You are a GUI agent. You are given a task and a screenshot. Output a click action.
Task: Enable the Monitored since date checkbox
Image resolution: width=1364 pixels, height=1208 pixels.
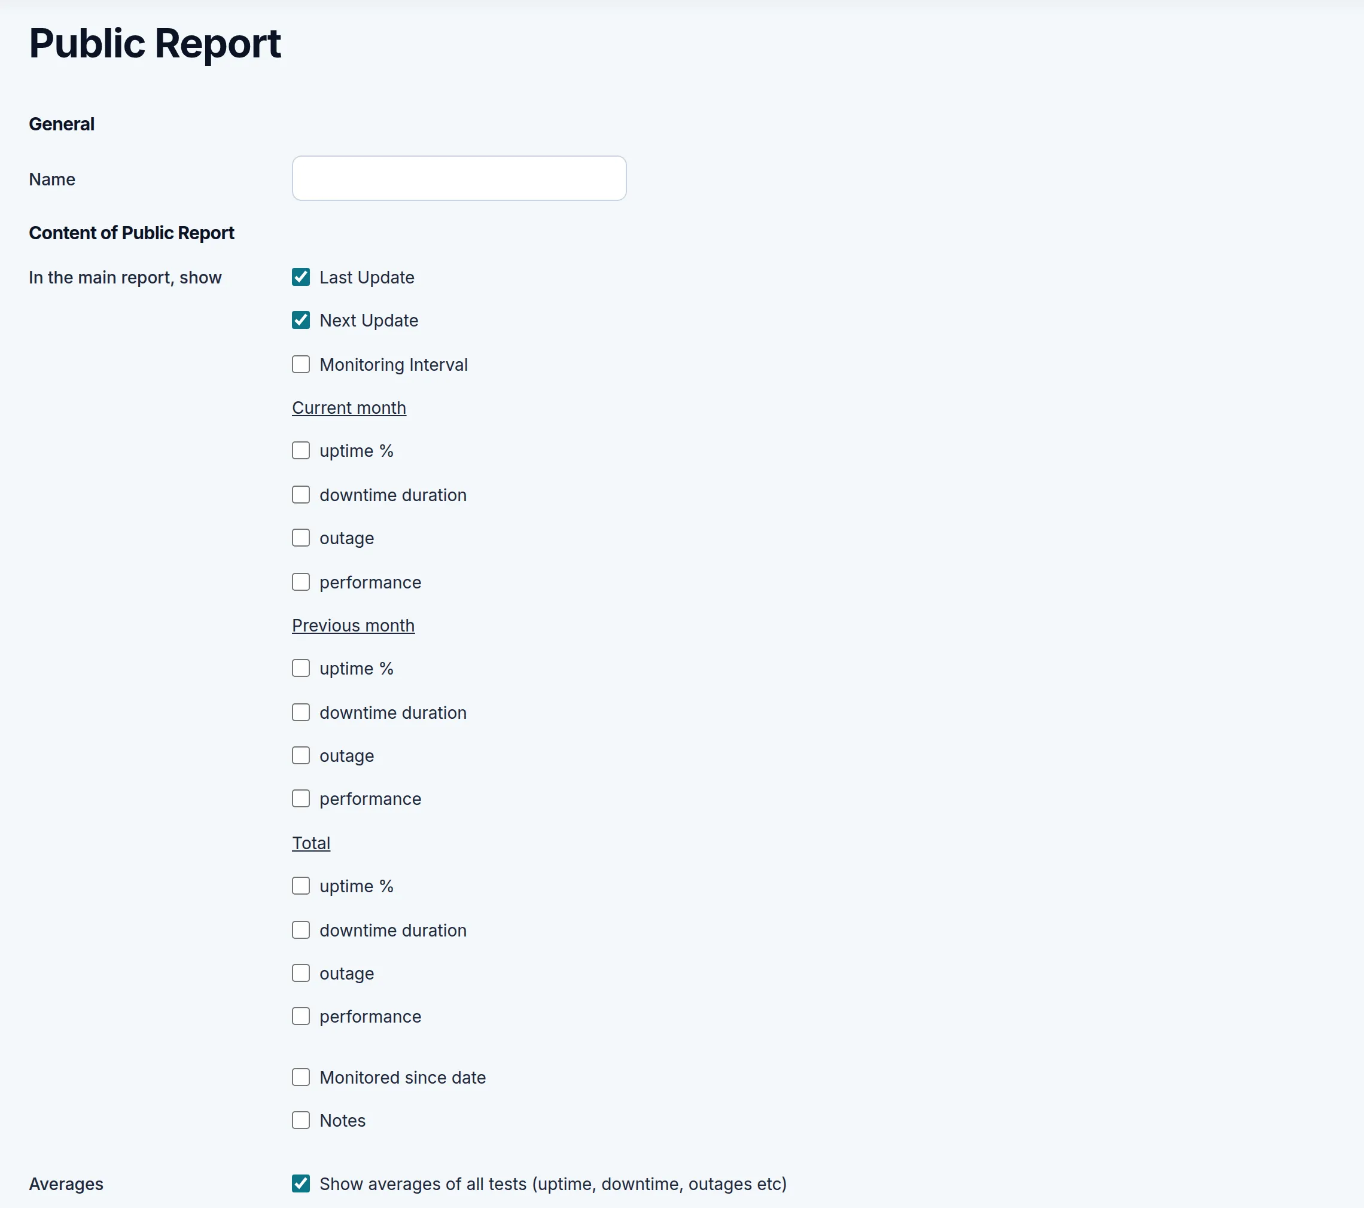tap(301, 1077)
